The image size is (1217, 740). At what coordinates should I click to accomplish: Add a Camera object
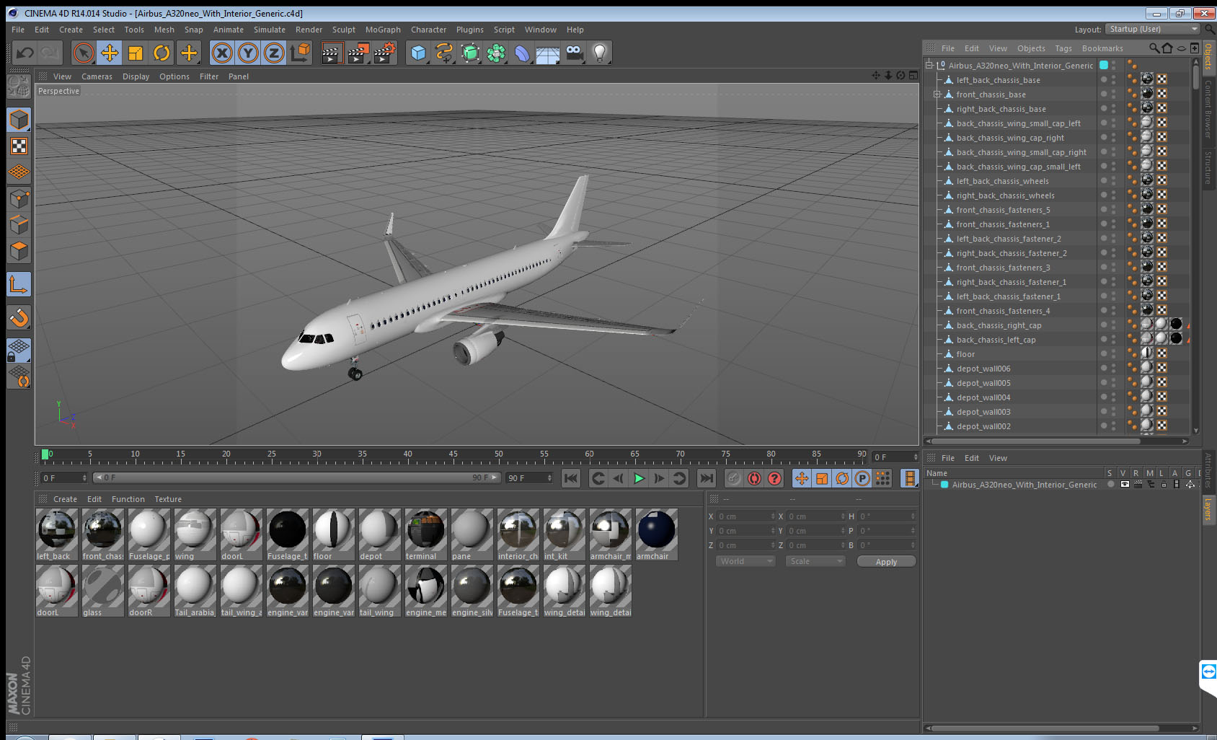pyautogui.click(x=574, y=53)
